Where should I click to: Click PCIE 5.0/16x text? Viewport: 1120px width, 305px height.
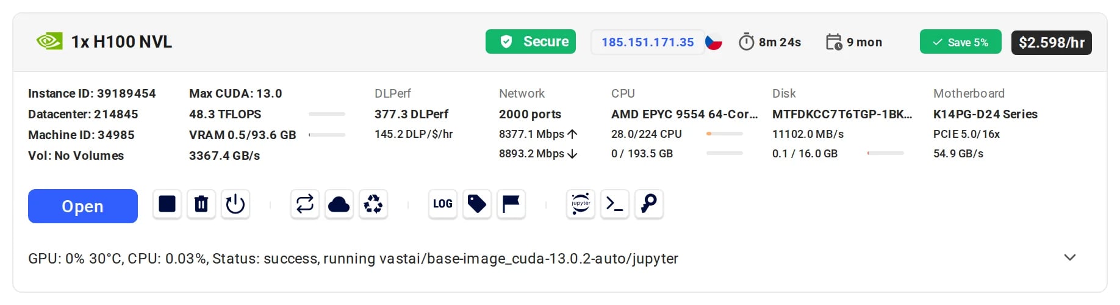coord(966,134)
